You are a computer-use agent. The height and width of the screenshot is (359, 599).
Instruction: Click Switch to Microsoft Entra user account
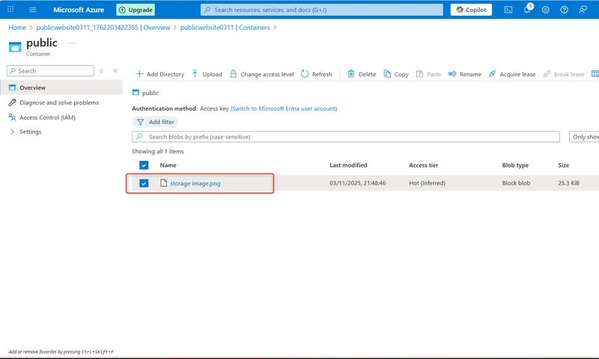[284, 108]
